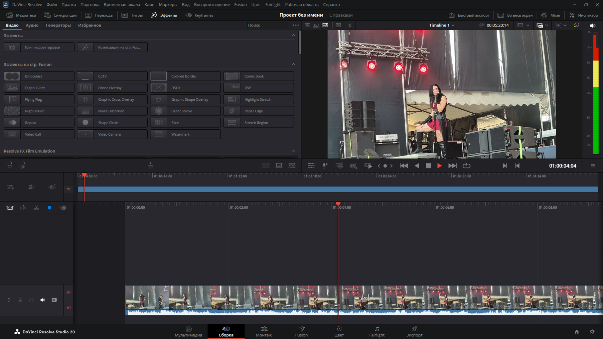Image resolution: width=603 pixels, height=339 pixels.
Task: Jump to the first frame of timeline
Action: click(403, 166)
